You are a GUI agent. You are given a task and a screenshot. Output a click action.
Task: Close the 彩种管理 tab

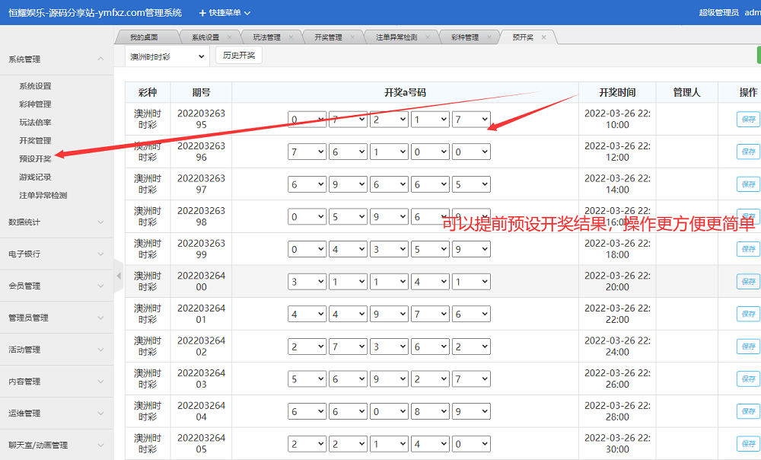(489, 37)
